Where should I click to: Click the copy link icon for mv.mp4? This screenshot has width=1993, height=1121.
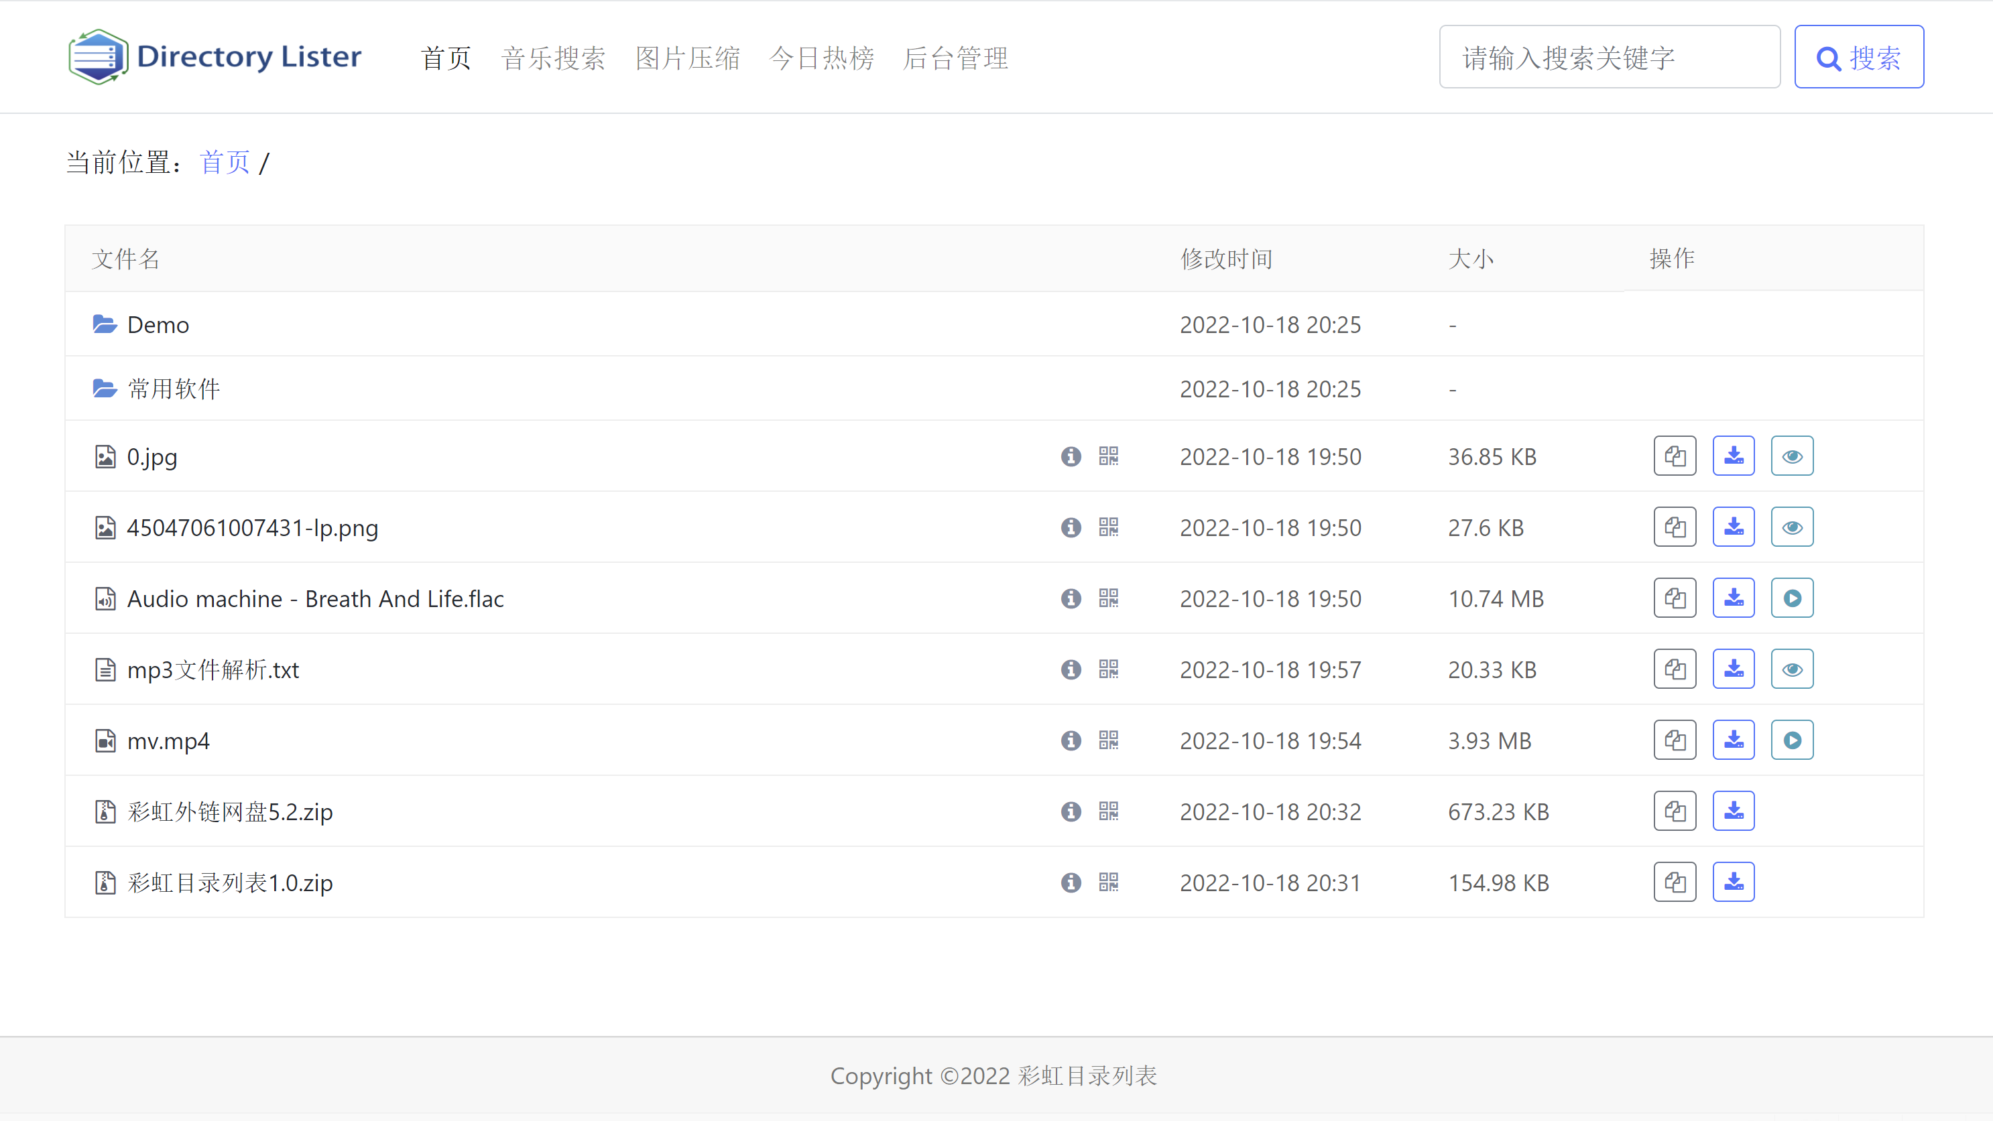(x=1675, y=740)
